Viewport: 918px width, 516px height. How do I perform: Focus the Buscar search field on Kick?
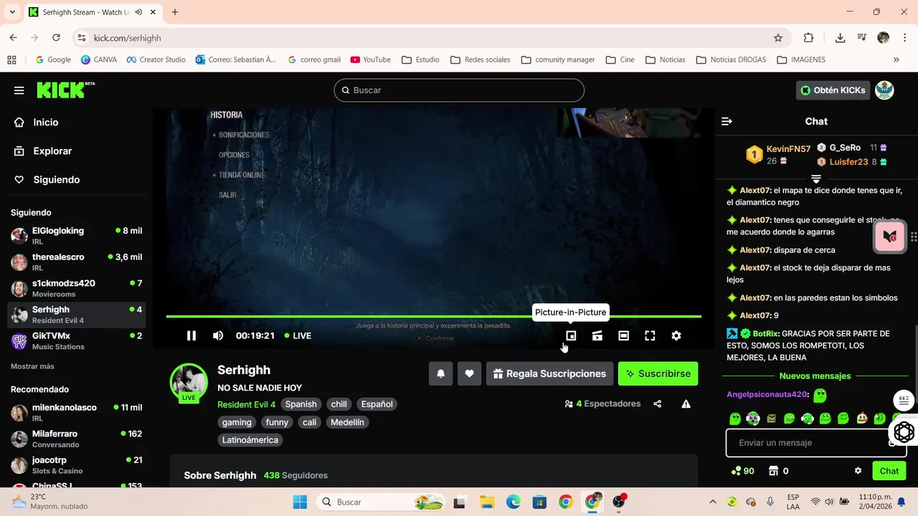pyautogui.click(x=459, y=90)
